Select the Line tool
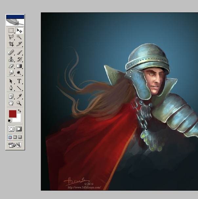This screenshot has width=198, height=199. (x=19, y=88)
